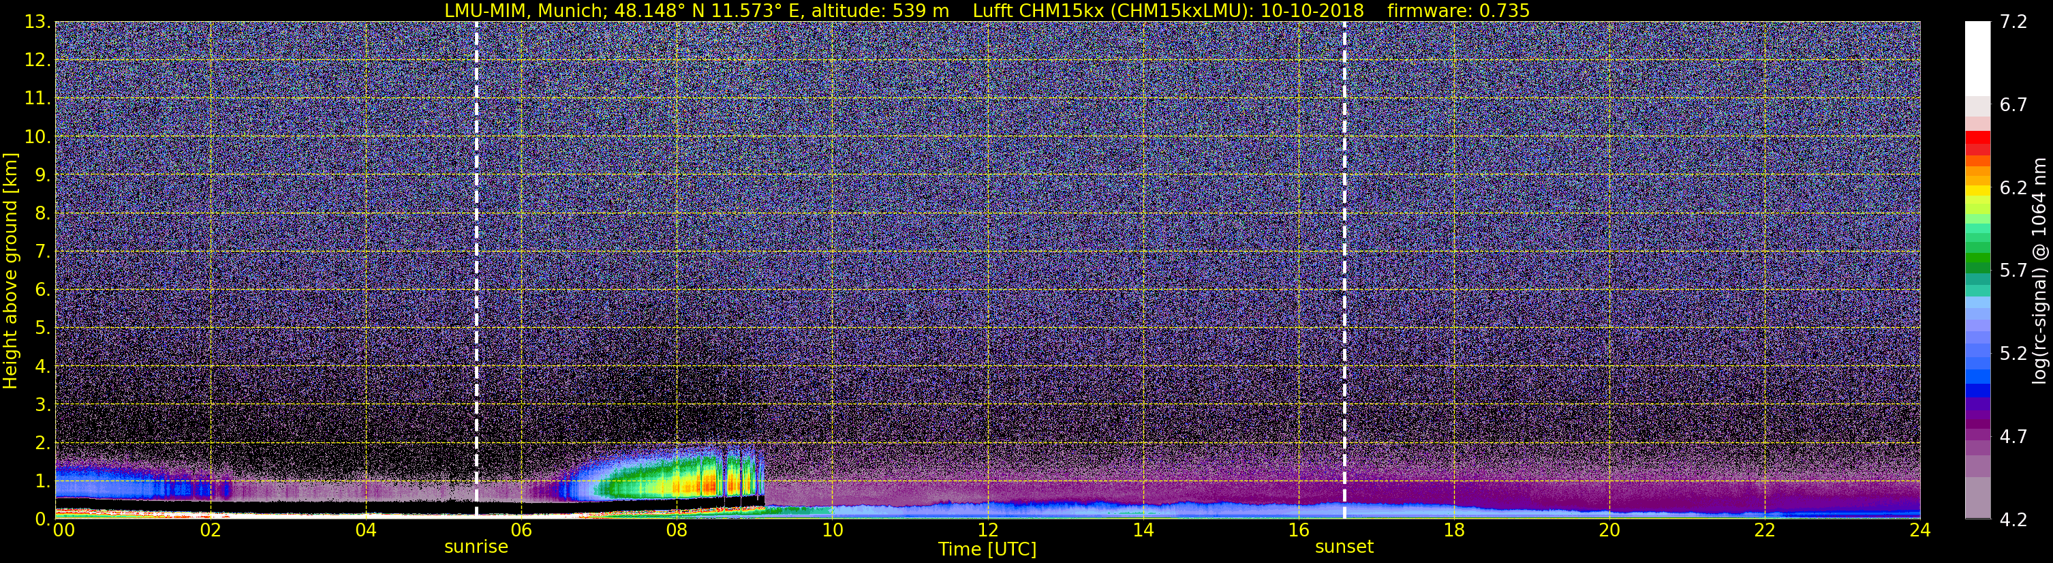Click the colorbar tick value 5.7
2053x563 pixels.
click(x=2012, y=271)
